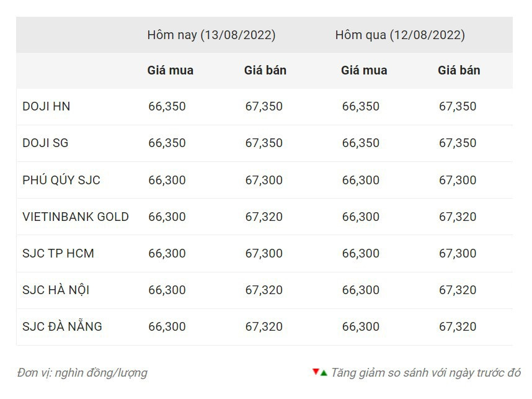532x399 pixels.
Task: Click the VIETINBANK GOLD row name
Action: [x=76, y=217]
